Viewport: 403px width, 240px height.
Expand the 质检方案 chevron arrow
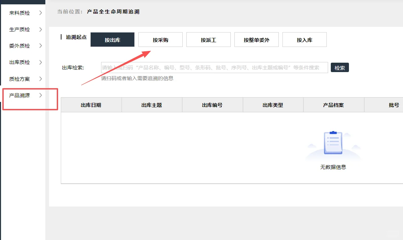point(41,79)
